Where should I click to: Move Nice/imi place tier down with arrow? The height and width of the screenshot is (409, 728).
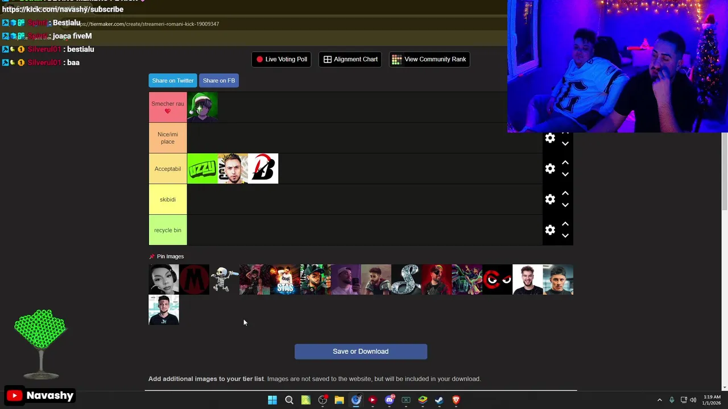(565, 144)
